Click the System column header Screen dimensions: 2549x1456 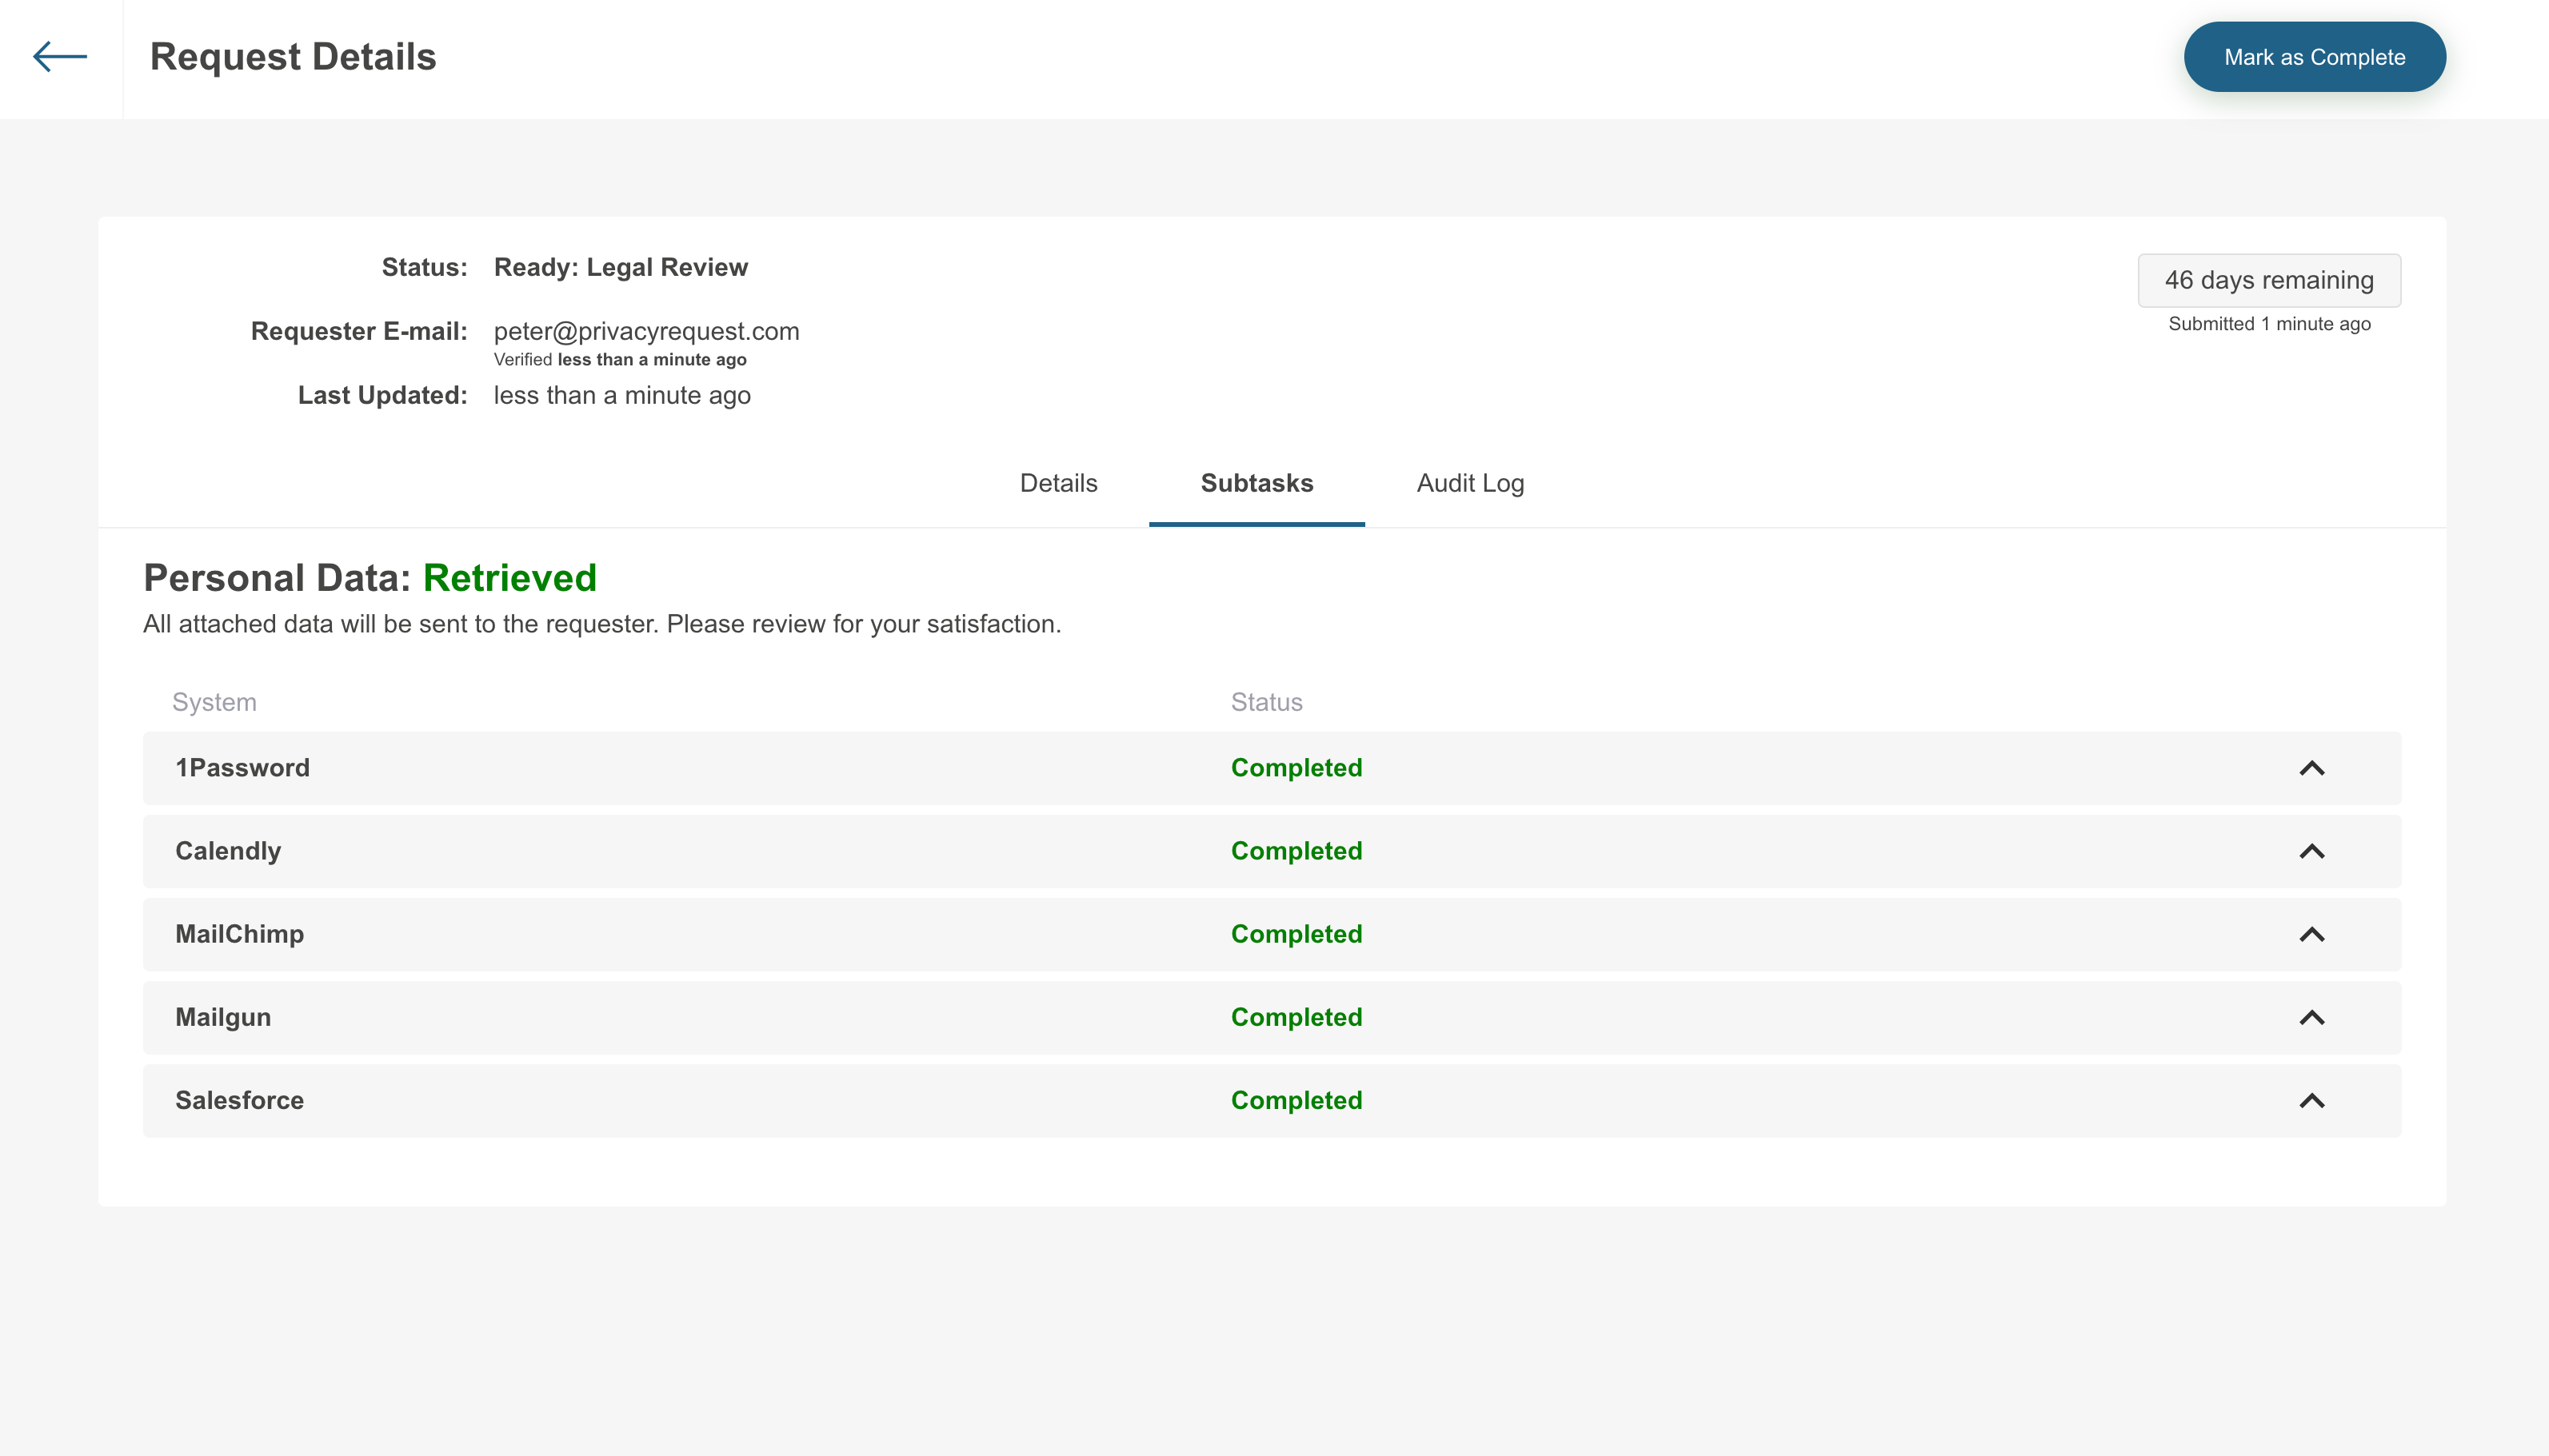pos(214,702)
